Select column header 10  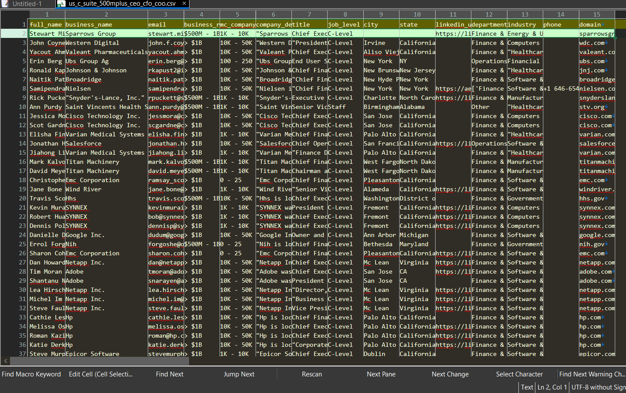[x=417, y=14]
